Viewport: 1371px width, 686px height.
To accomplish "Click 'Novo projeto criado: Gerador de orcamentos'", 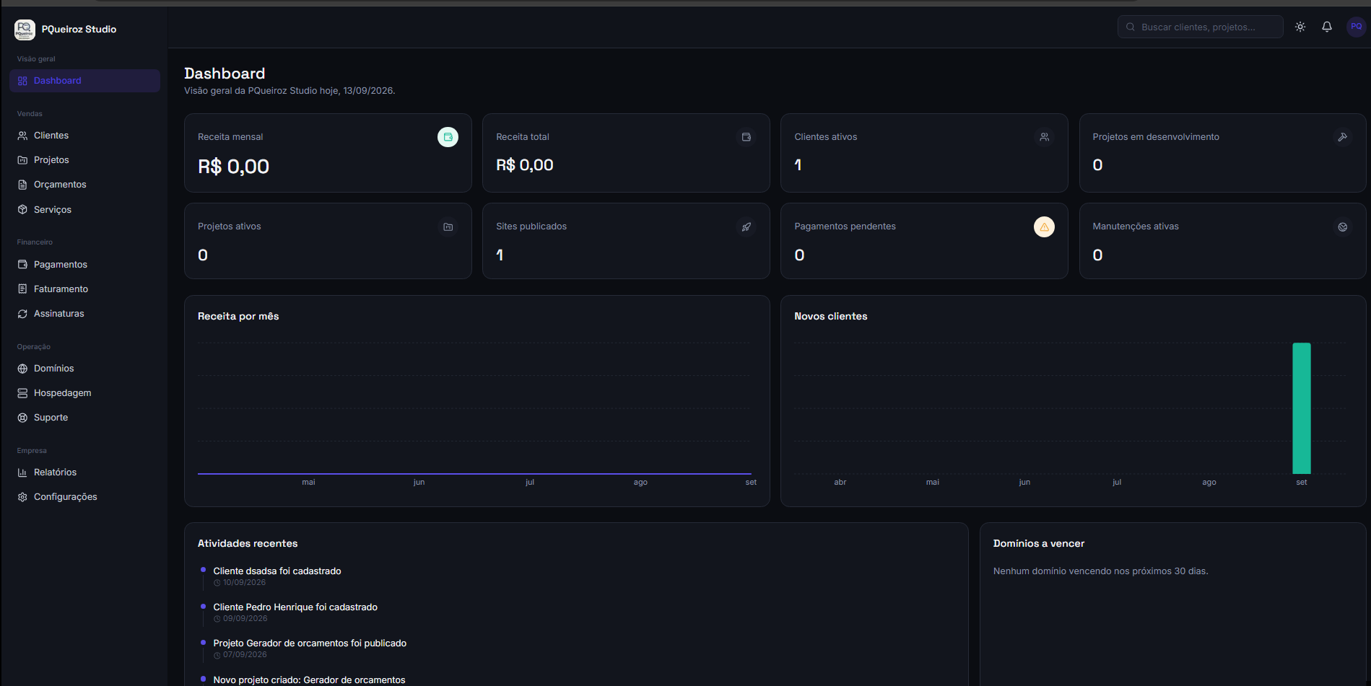I will coord(309,680).
